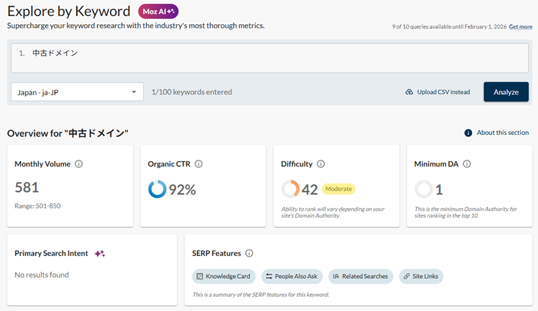This screenshot has height=311, width=538.
Task: Click the About this section link
Action: point(502,133)
